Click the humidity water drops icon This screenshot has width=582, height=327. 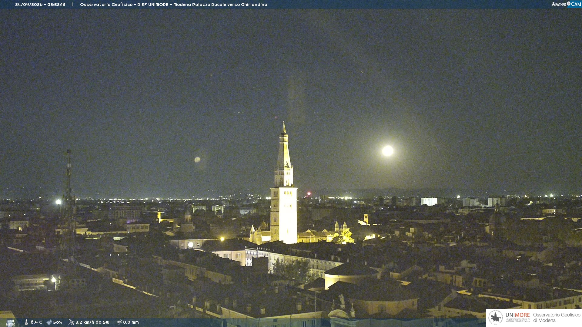tap(49, 322)
